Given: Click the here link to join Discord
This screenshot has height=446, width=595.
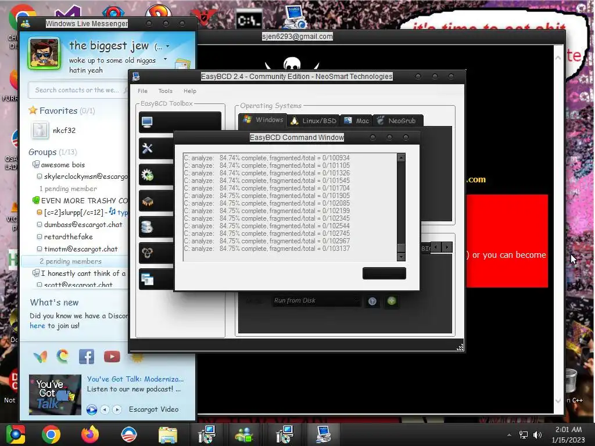Looking at the screenshot, I should tap(37, 326).
